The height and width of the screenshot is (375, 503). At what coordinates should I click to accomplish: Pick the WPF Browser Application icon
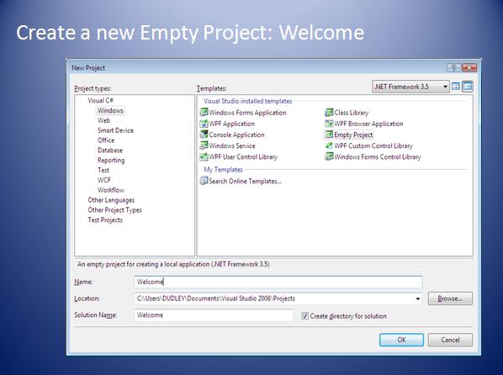pyautogui.click(x=329, y=124)
